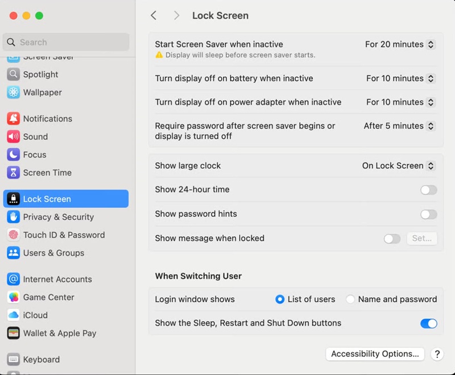Select Name and password radio option
Viewport: 455px width, 375px height.
tap(350, 299)
